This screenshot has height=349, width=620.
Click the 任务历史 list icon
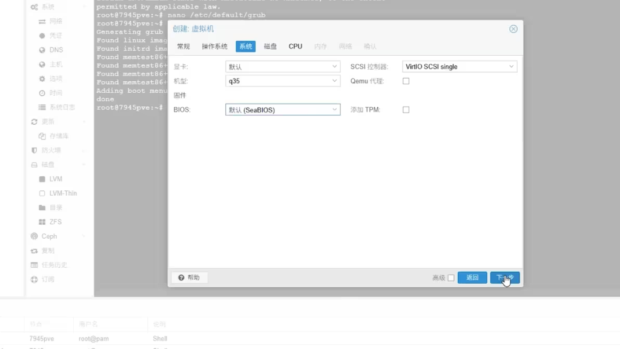point(35,265)
